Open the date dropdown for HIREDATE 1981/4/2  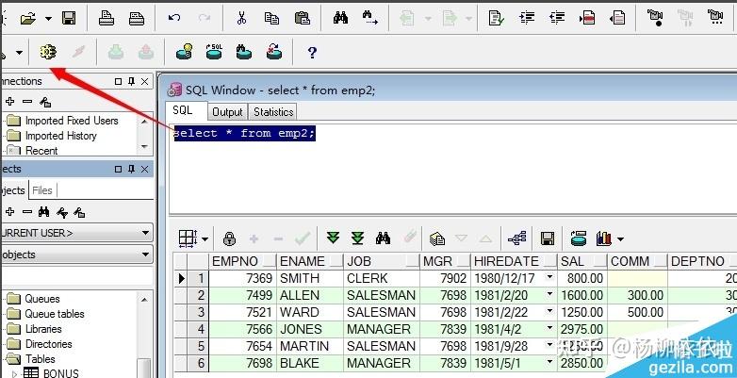pyautogui.click(x=550, y=328)
